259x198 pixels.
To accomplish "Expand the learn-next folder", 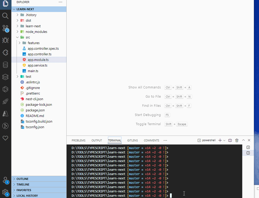I will (39, 26).
